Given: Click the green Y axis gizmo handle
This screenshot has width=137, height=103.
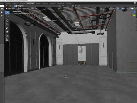Looking at the screenshot, I should pos(134,15).
